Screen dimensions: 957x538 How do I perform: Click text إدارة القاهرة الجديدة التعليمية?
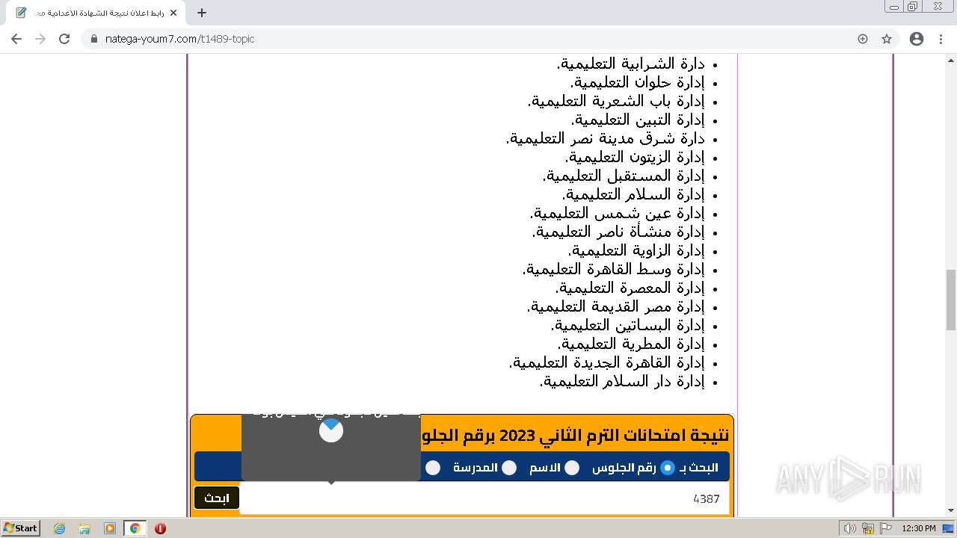coord(607,362)
